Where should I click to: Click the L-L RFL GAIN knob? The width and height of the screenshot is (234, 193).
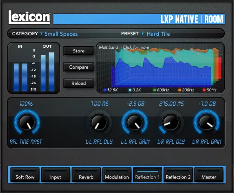[x=135, y=122]
